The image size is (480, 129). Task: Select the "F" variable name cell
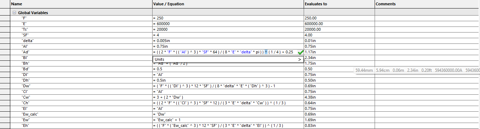[x=81, y=18]
